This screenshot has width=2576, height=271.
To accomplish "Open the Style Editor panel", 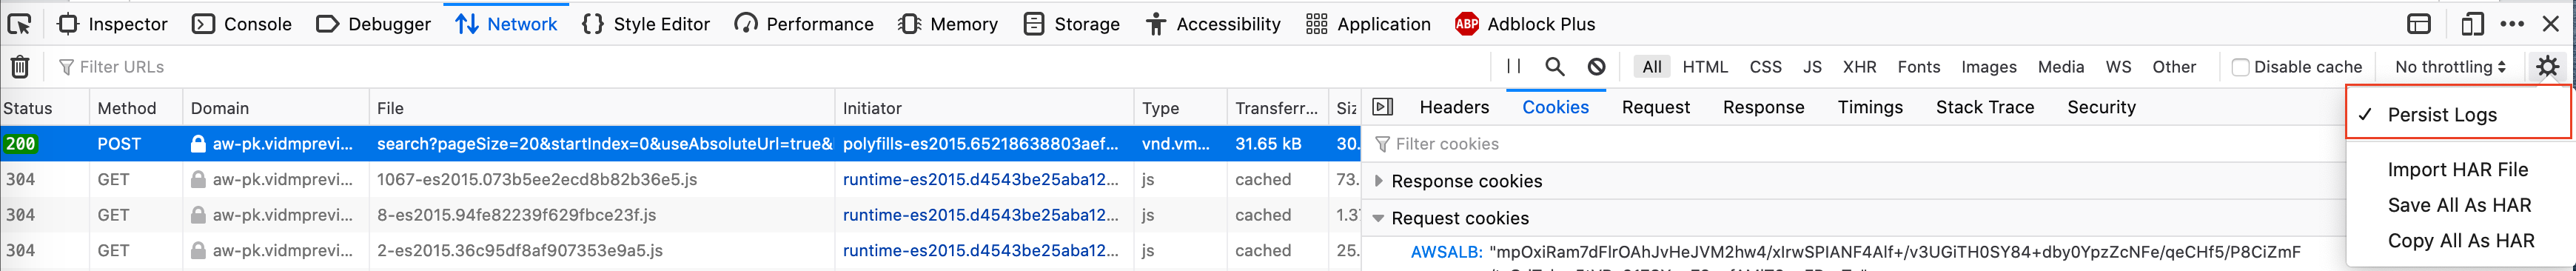I will 645,24.
